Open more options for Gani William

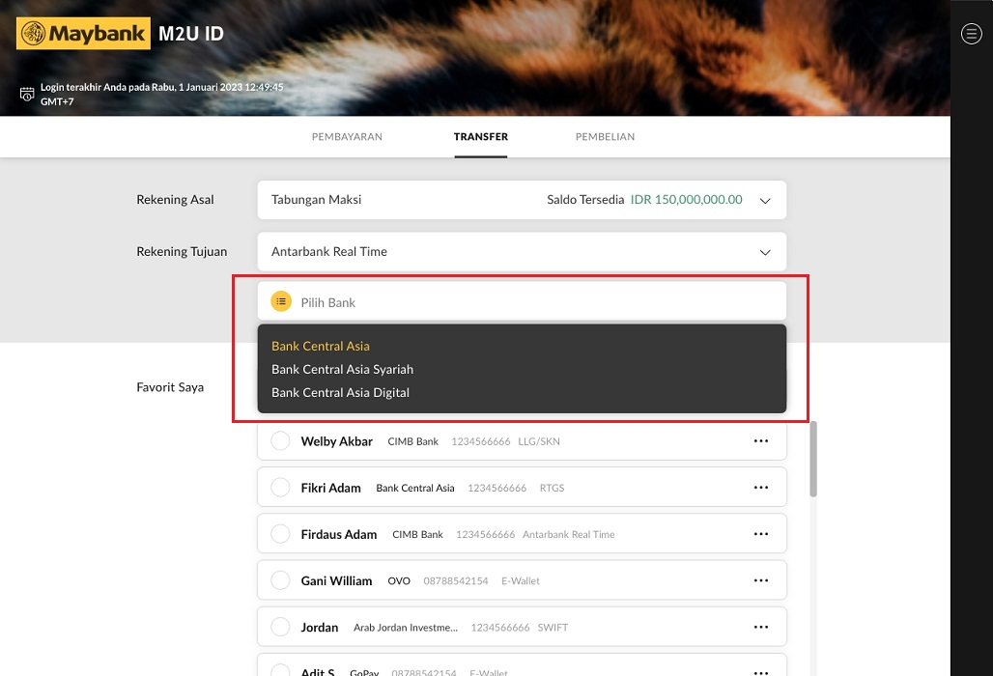point(761,580)
